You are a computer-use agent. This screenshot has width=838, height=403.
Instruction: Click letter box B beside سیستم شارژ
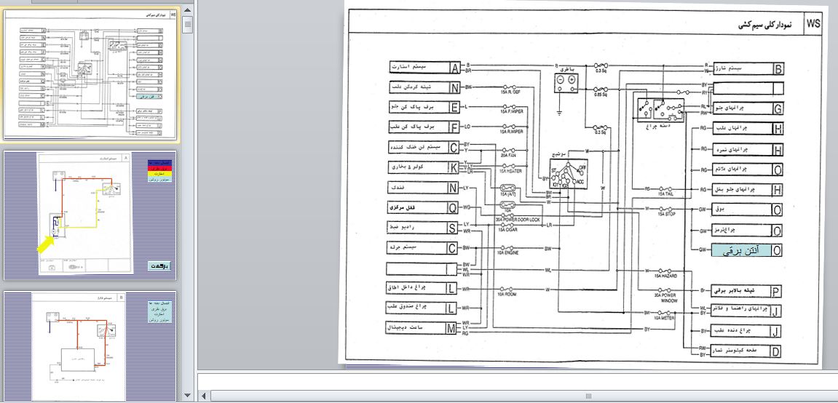coord(778,69)
